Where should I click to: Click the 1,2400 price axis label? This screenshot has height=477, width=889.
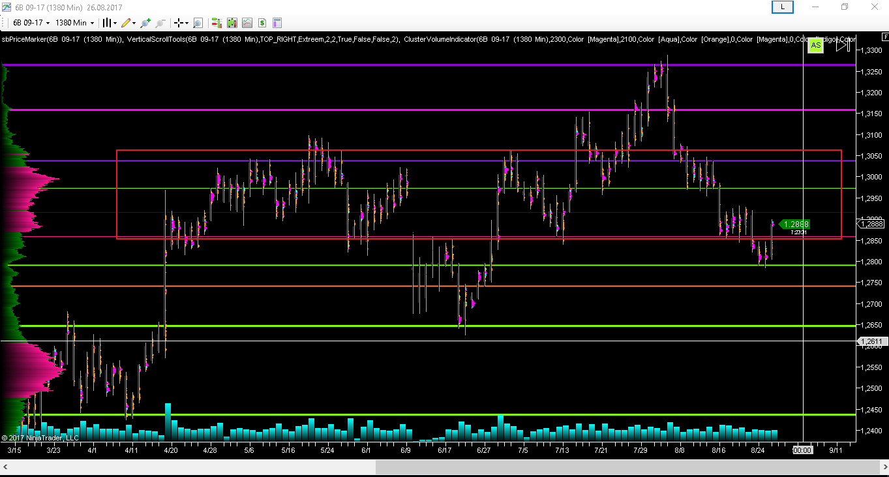point(871,431)
